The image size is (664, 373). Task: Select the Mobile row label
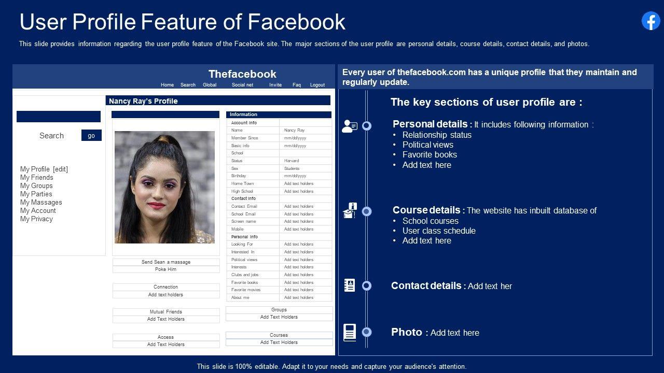[238, 229]
